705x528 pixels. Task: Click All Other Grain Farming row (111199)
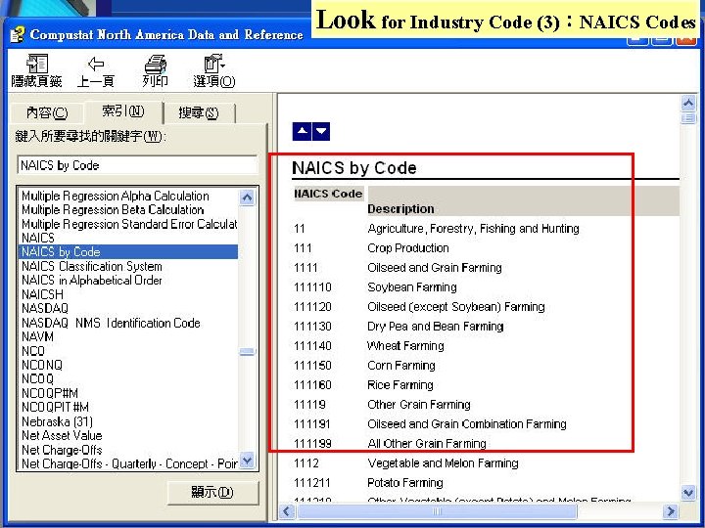390,444
